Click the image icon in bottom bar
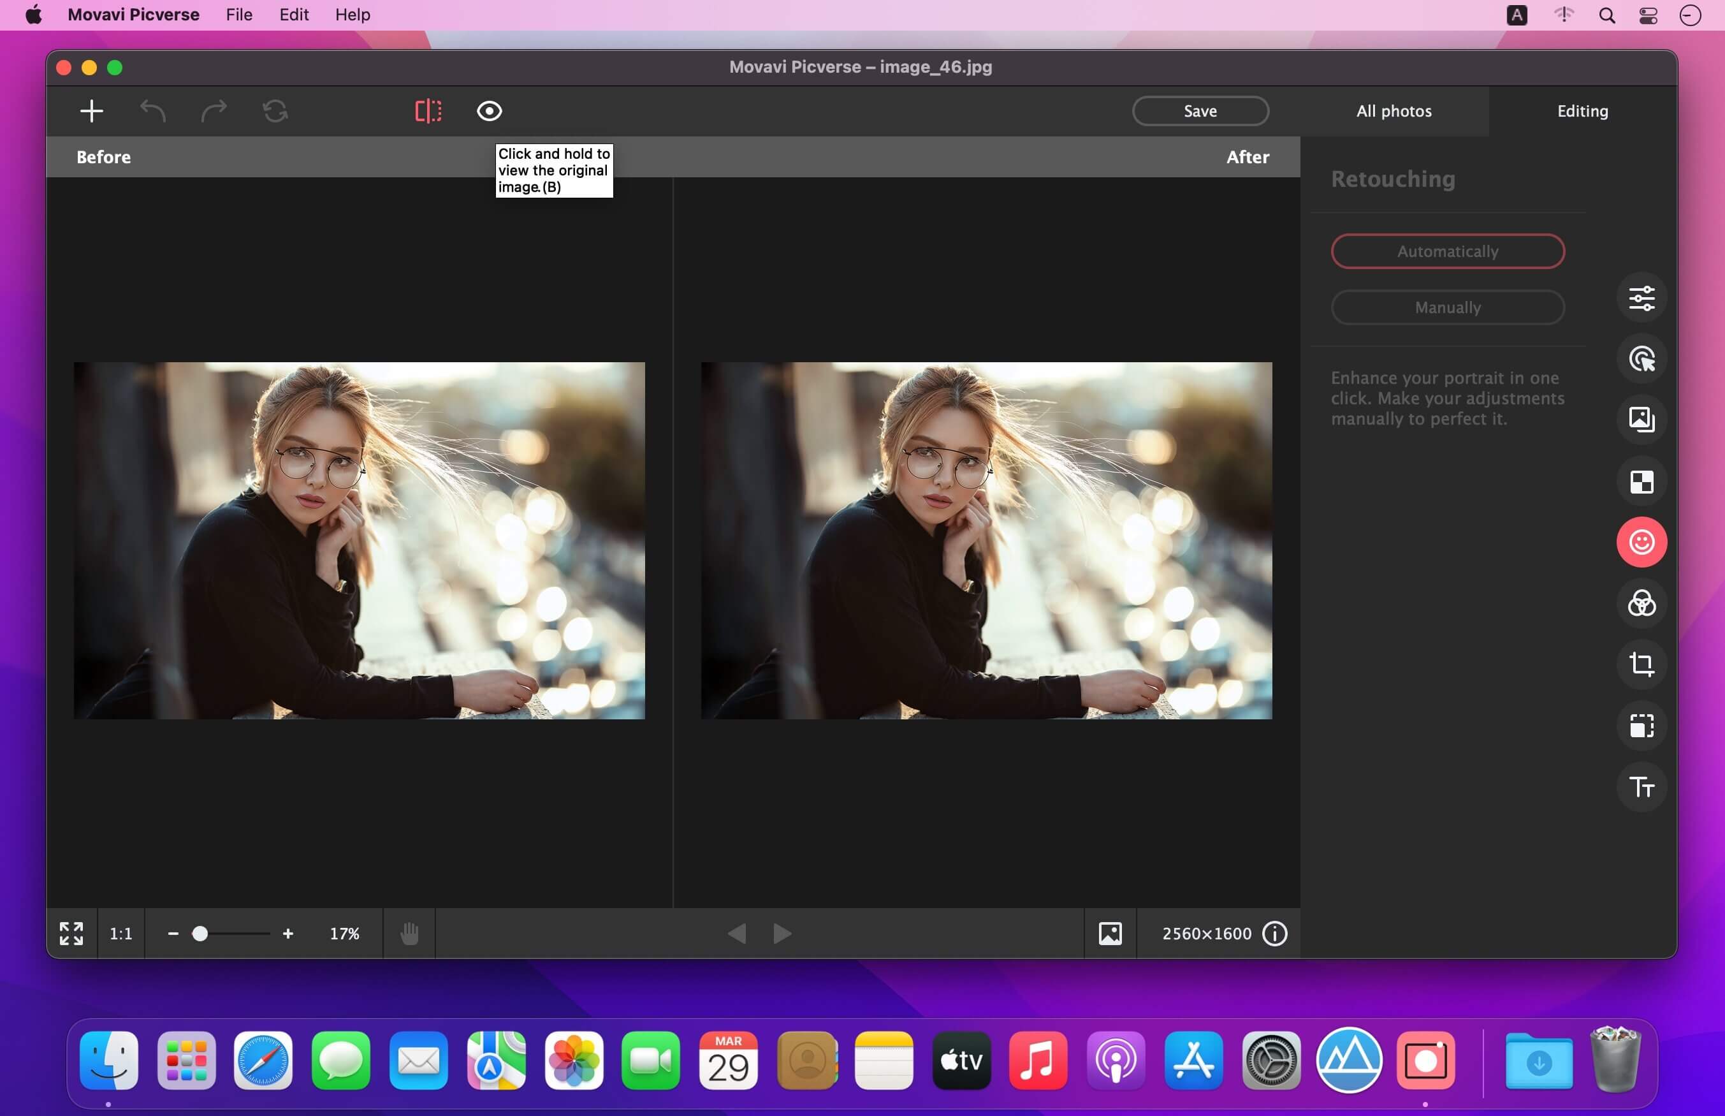This screenshot has height=1116, width=1725. (x=1110, y=934)
